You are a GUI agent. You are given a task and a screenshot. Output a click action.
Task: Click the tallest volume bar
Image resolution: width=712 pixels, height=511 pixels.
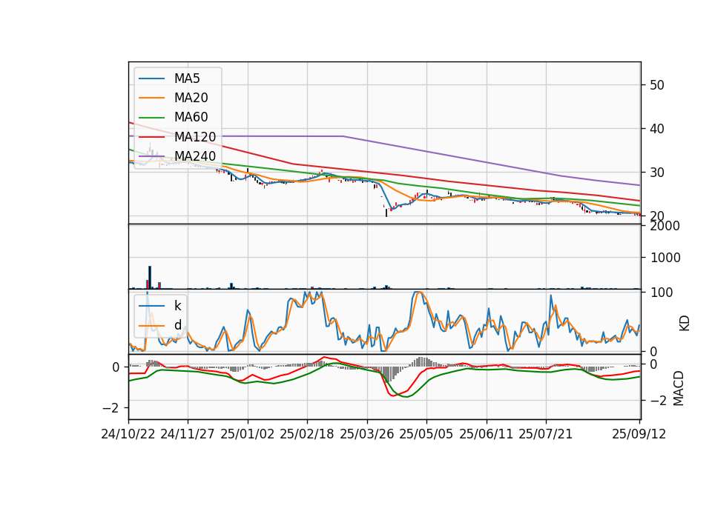tap(150, 277)
